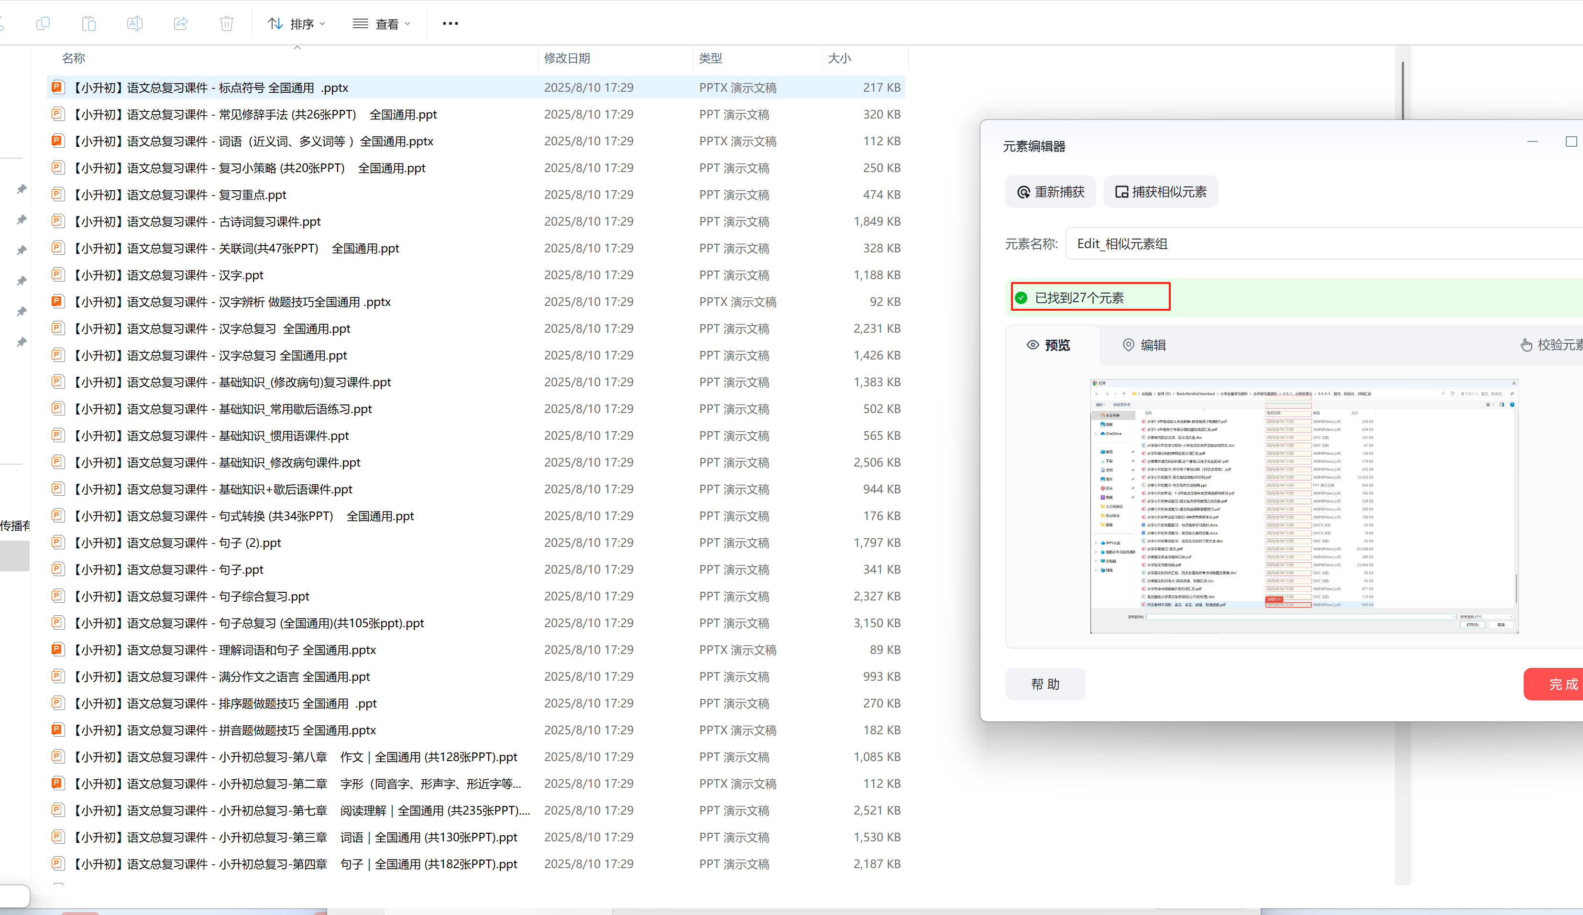Open the 排序 sort dropdown
The image size is (1583, 915).
297,24
